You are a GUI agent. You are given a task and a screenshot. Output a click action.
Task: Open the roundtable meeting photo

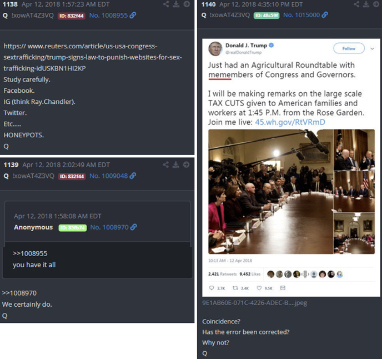270,192
